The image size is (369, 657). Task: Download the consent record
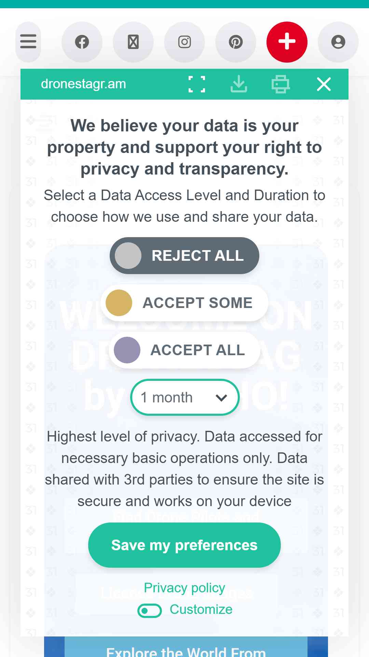tap(239, 84)
